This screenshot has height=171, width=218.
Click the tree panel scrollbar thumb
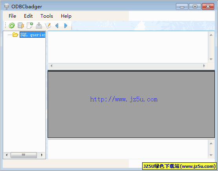point(24,155)
